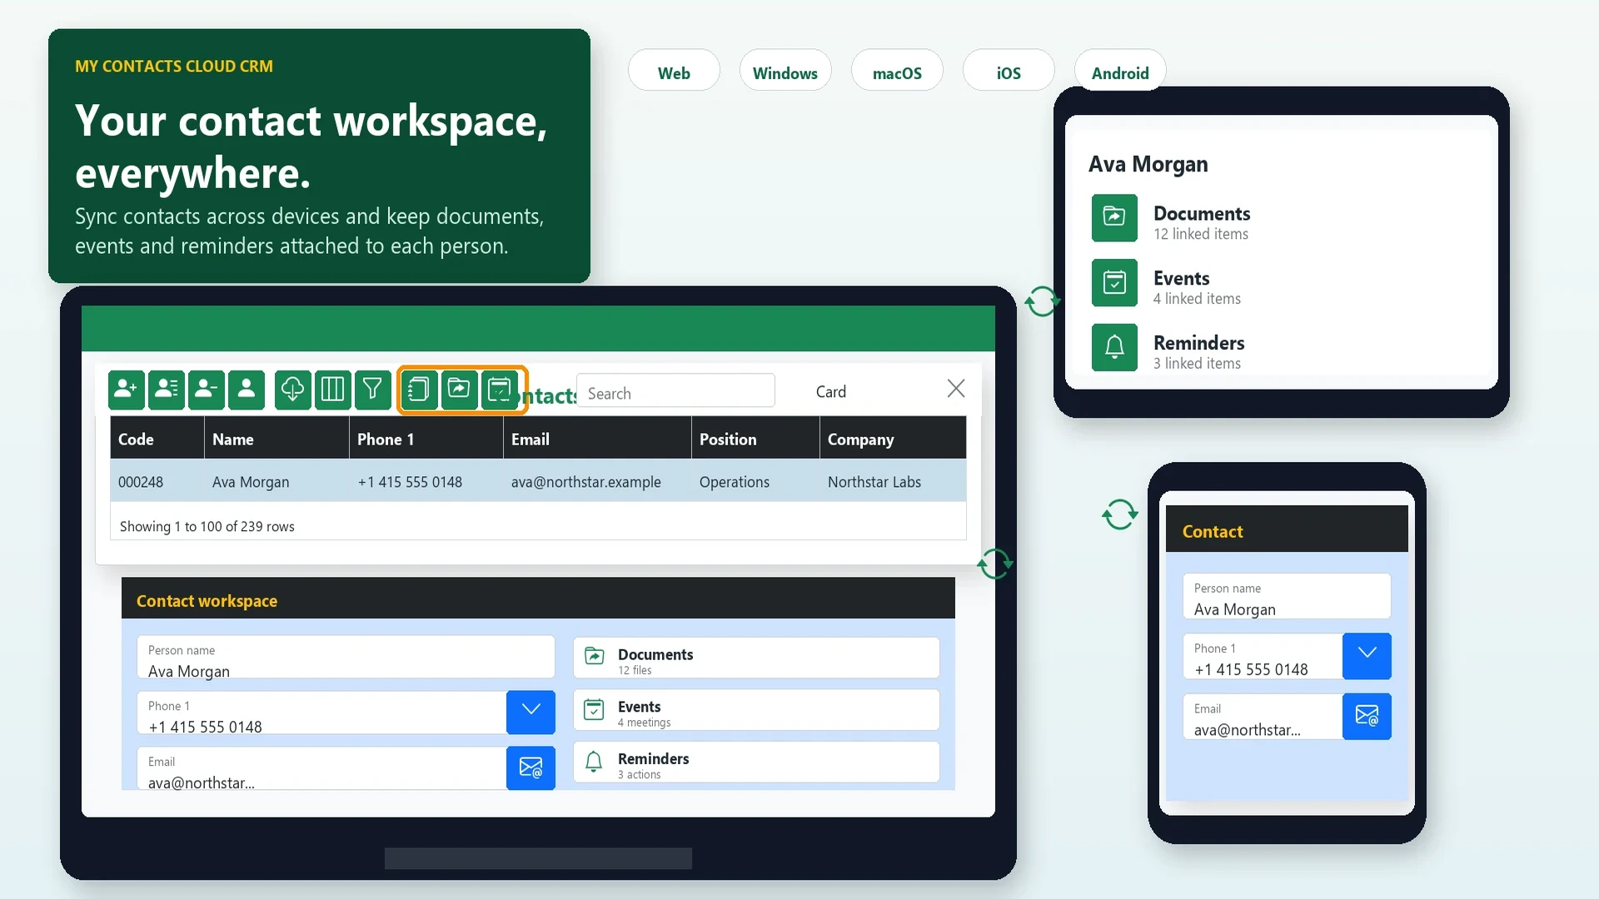Sort by the Email column header
Viewport: 1599px width, 899px height.
click(x=597, y=439)
